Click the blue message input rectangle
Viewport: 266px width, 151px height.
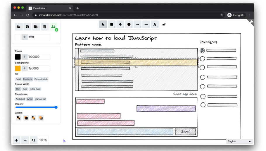click(125, 132)
